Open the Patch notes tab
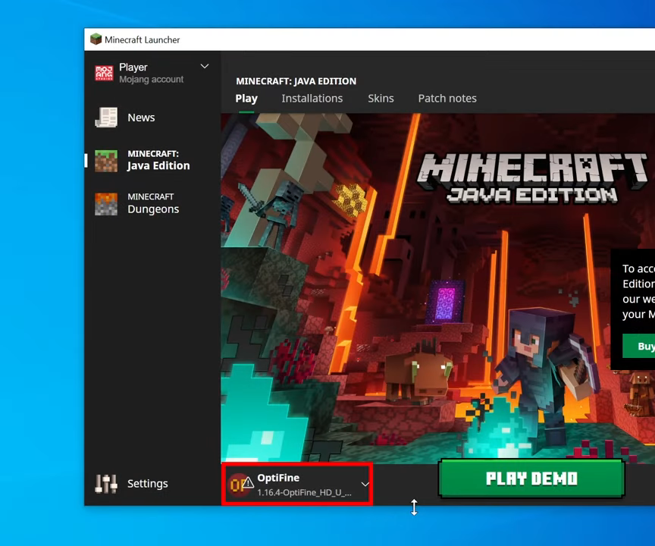 pos(447,99)
